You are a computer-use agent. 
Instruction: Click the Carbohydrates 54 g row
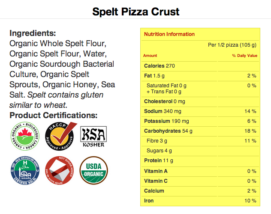coord(200,131)
